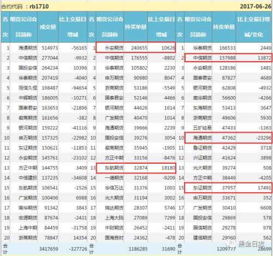Click 兴证期货 in the short ranking
Viewport: 273px width, 256px height.
[203, 158]
